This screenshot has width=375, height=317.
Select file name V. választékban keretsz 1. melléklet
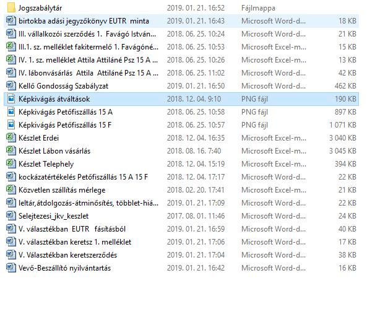[75, 242]
